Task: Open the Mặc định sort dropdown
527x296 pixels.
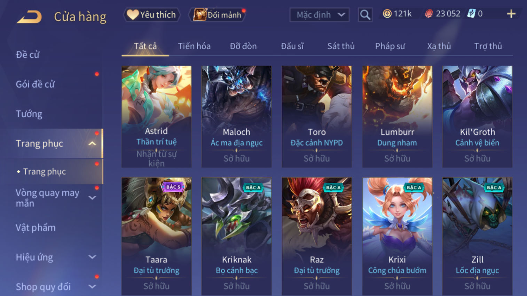Action: pyautogui.click(x=320, y=15)
